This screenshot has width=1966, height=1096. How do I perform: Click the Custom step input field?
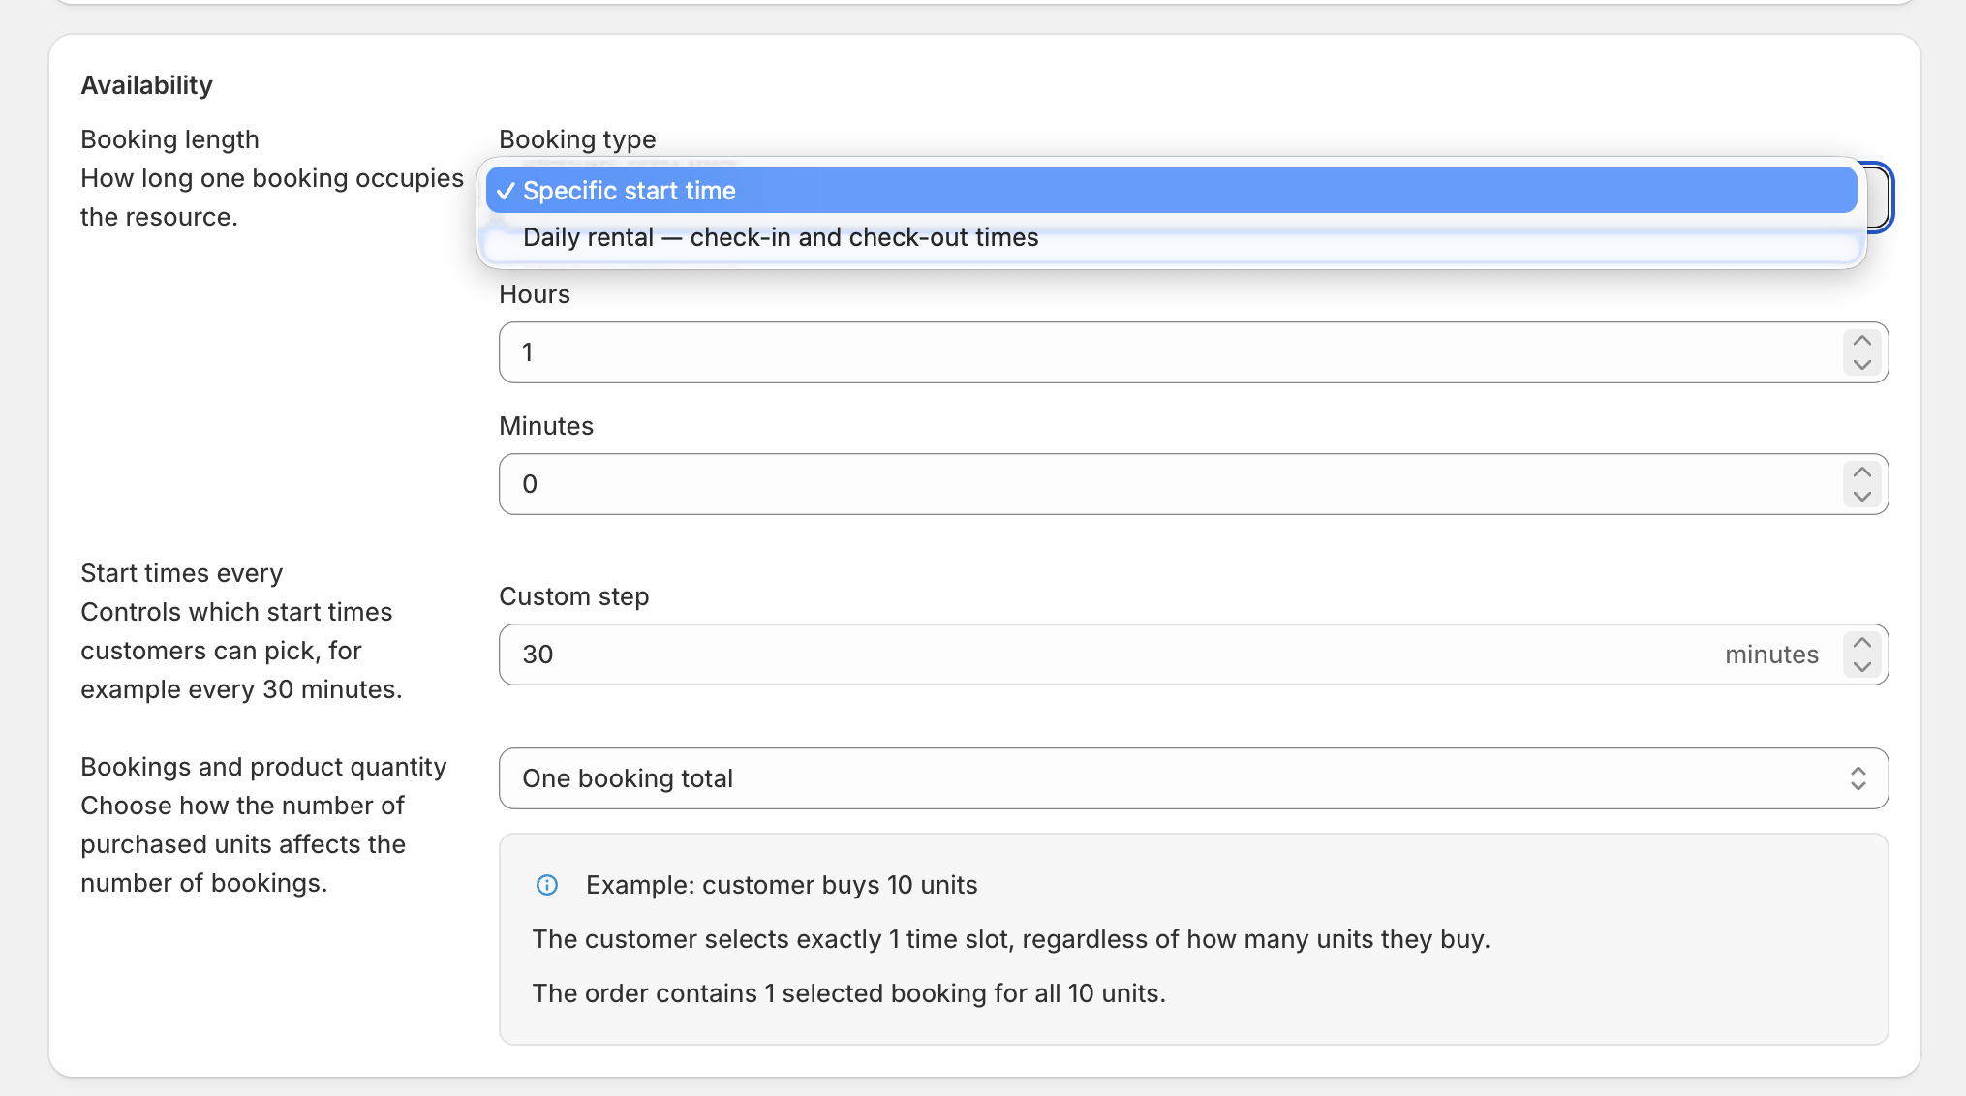[x=1193, y=655]
